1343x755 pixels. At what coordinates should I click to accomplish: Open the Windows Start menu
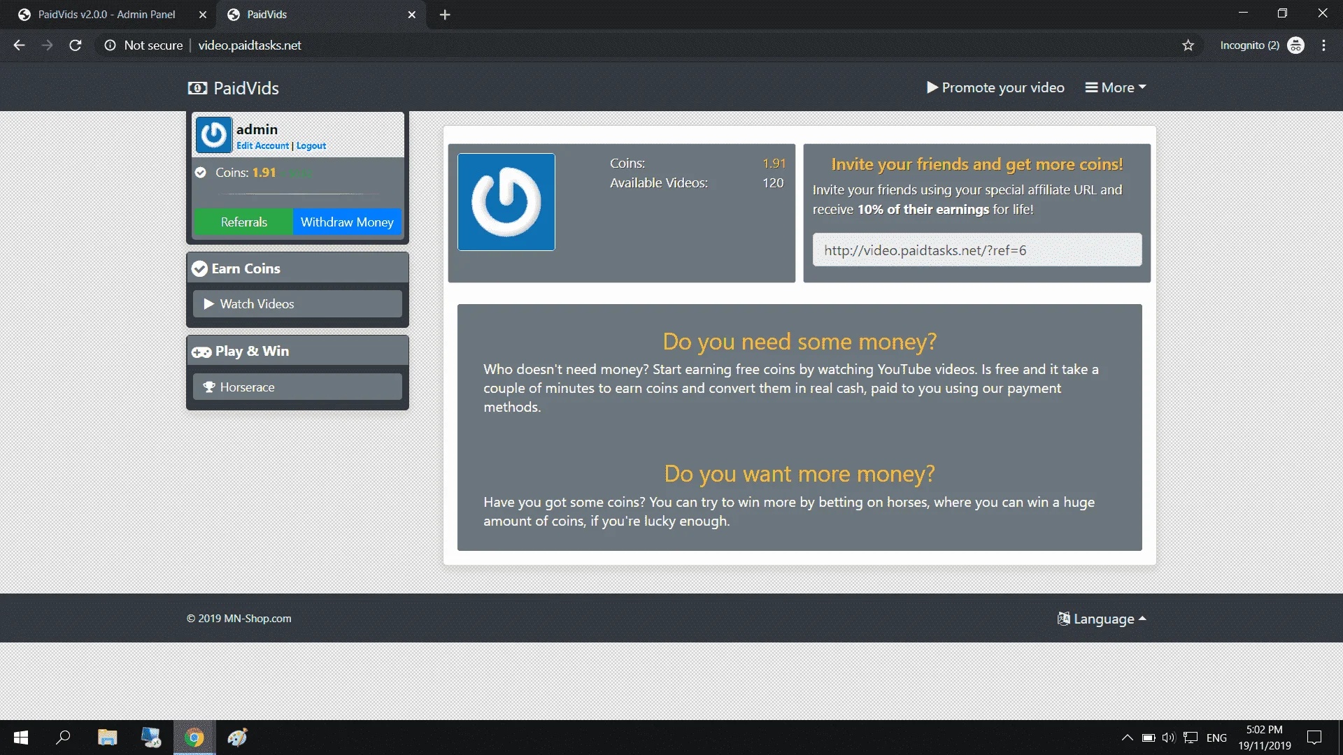(x=21, y=738)
